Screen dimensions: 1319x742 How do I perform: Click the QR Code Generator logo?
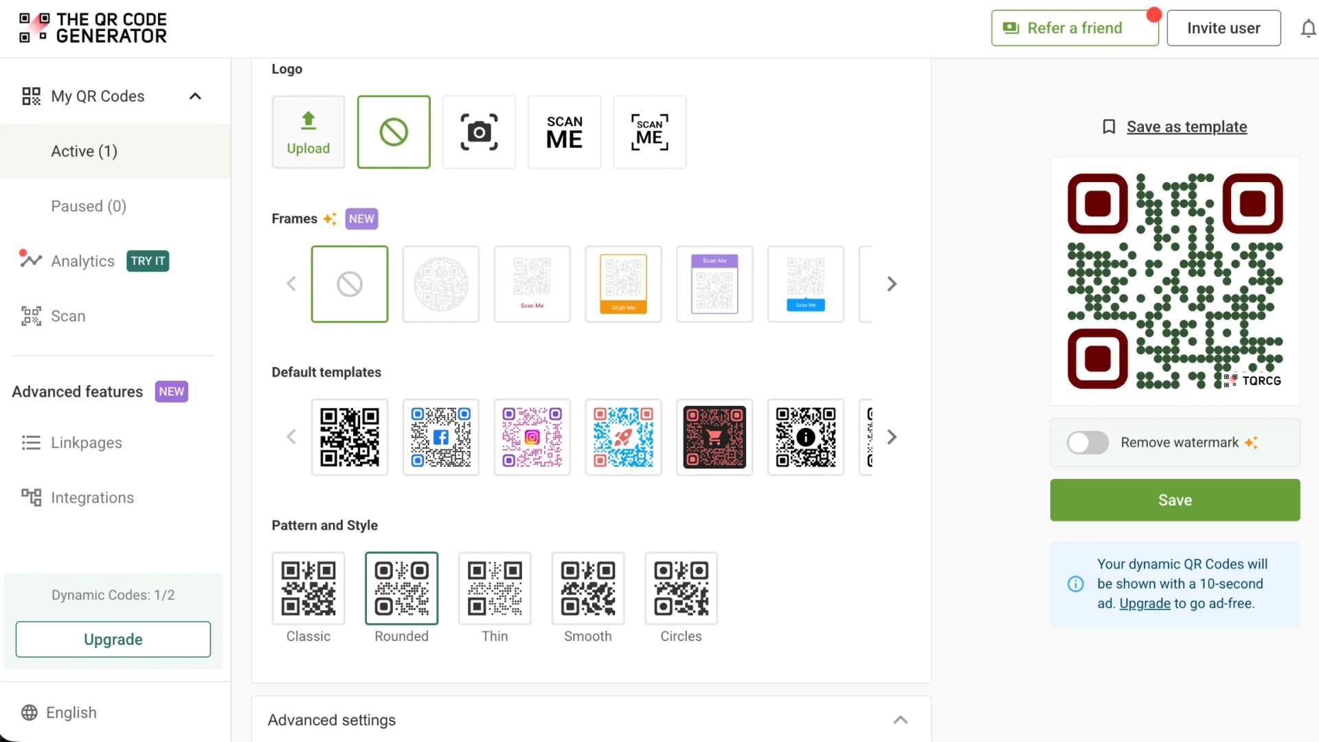click(93, 28)
